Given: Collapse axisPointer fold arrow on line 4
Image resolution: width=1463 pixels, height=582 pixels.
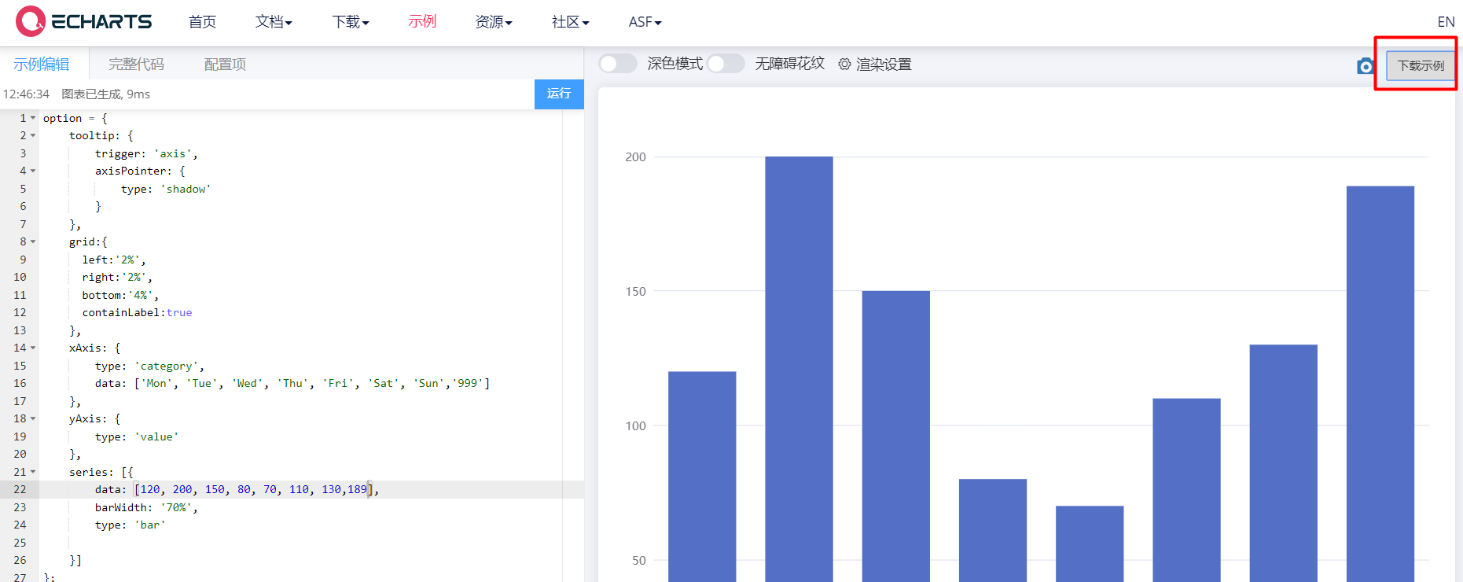Looking at the screenshot, I should point(33,171).
